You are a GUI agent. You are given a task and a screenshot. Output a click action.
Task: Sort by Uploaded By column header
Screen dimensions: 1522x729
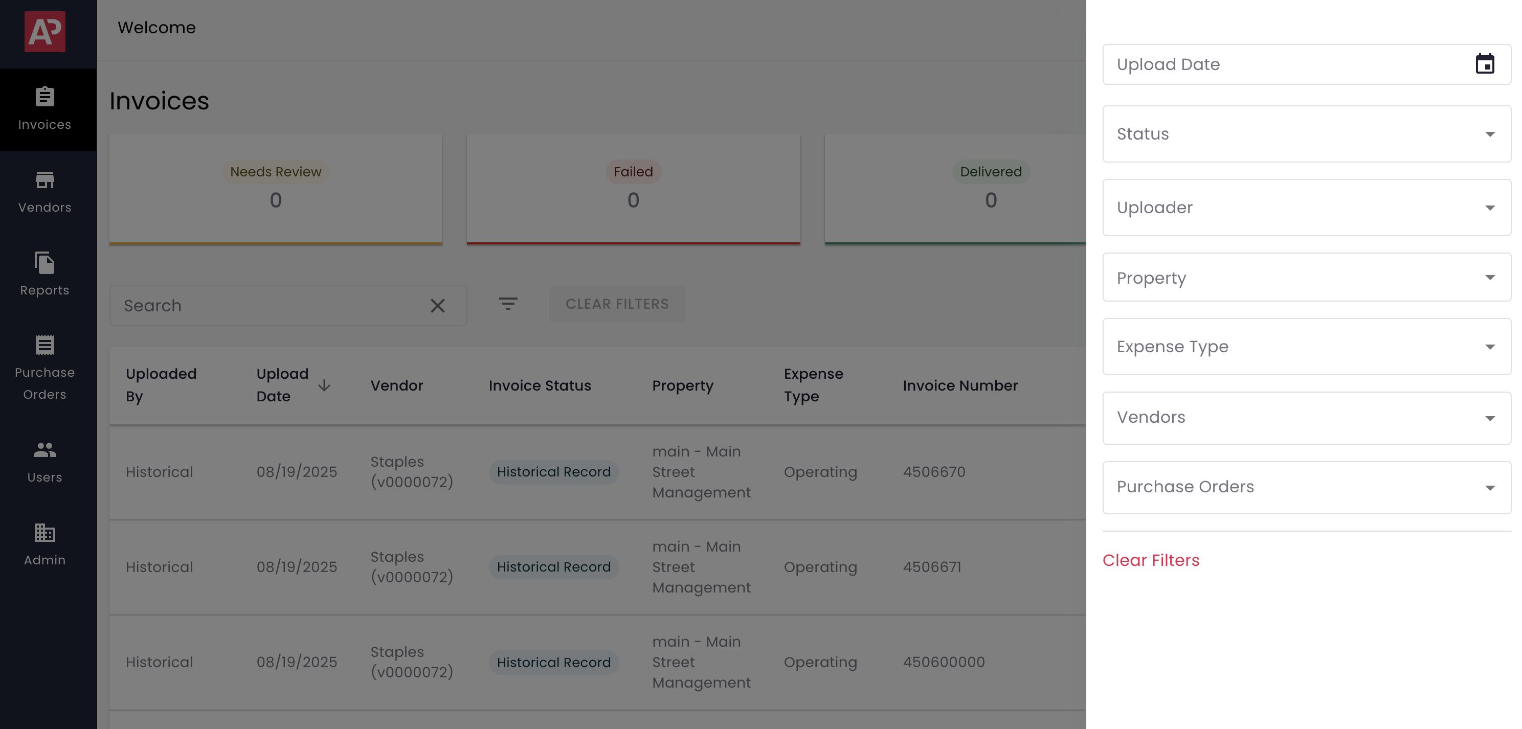(x=161, y=385)
